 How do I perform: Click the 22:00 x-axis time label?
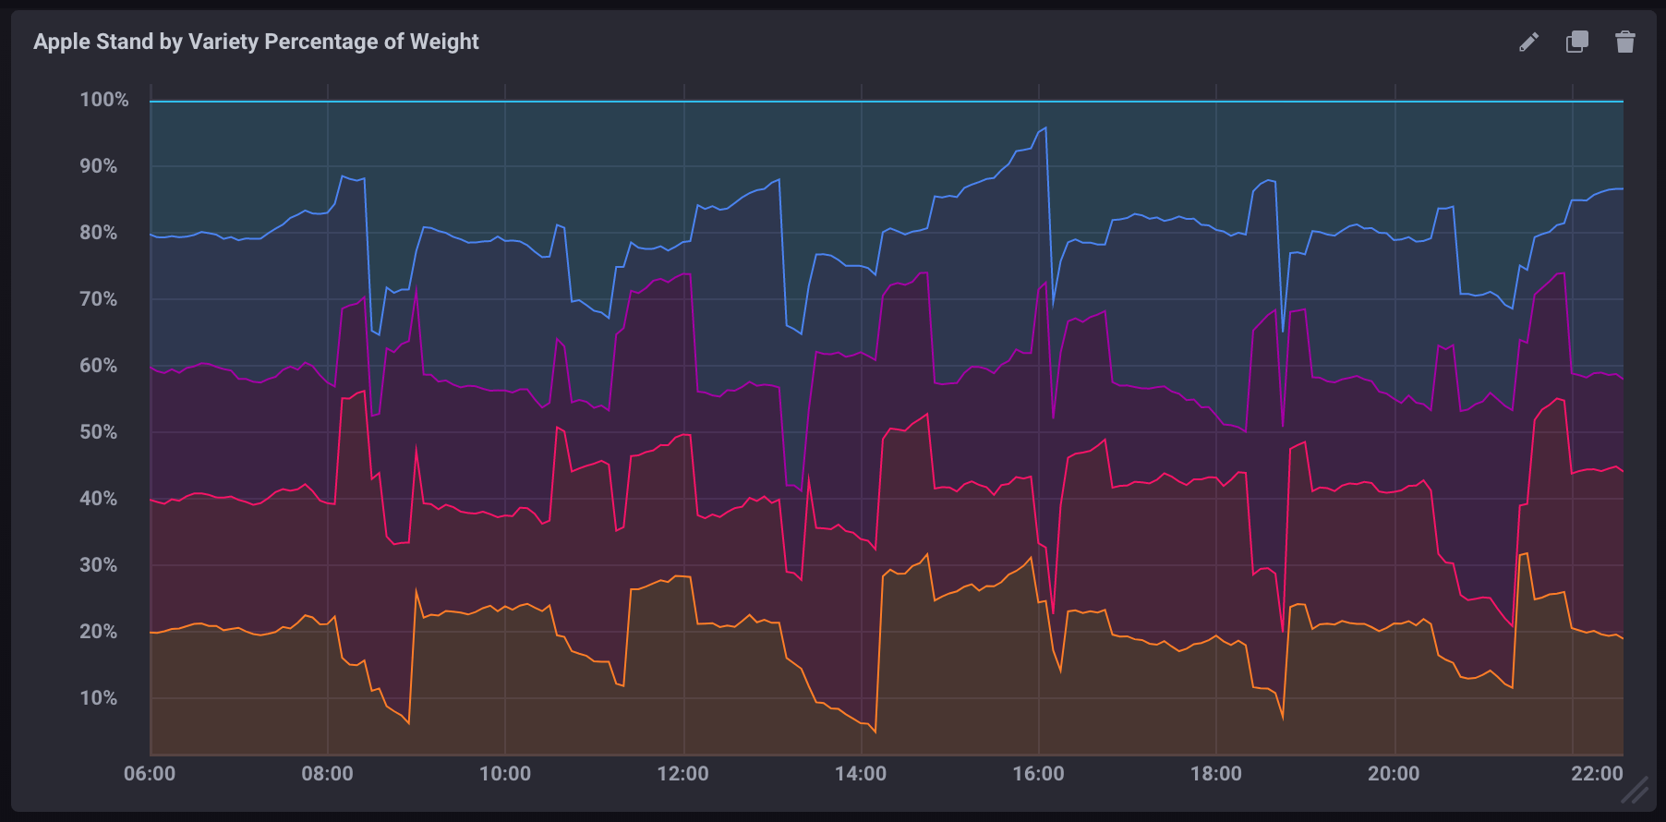pyautogui.click(x=1597, y=774)
